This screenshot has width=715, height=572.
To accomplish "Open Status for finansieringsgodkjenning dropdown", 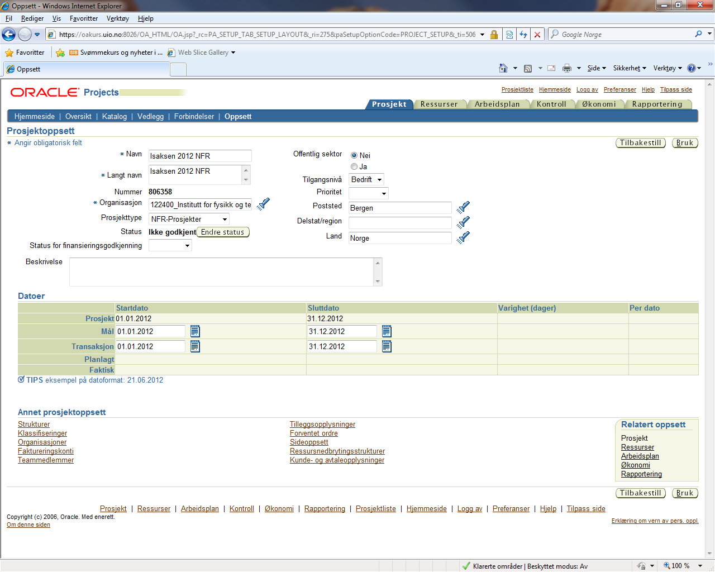I will 170,245.
